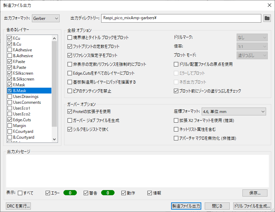This screenshot has width=275, height=212.
Task: Click the green warning count badge
Action: (x=108, y=193)
